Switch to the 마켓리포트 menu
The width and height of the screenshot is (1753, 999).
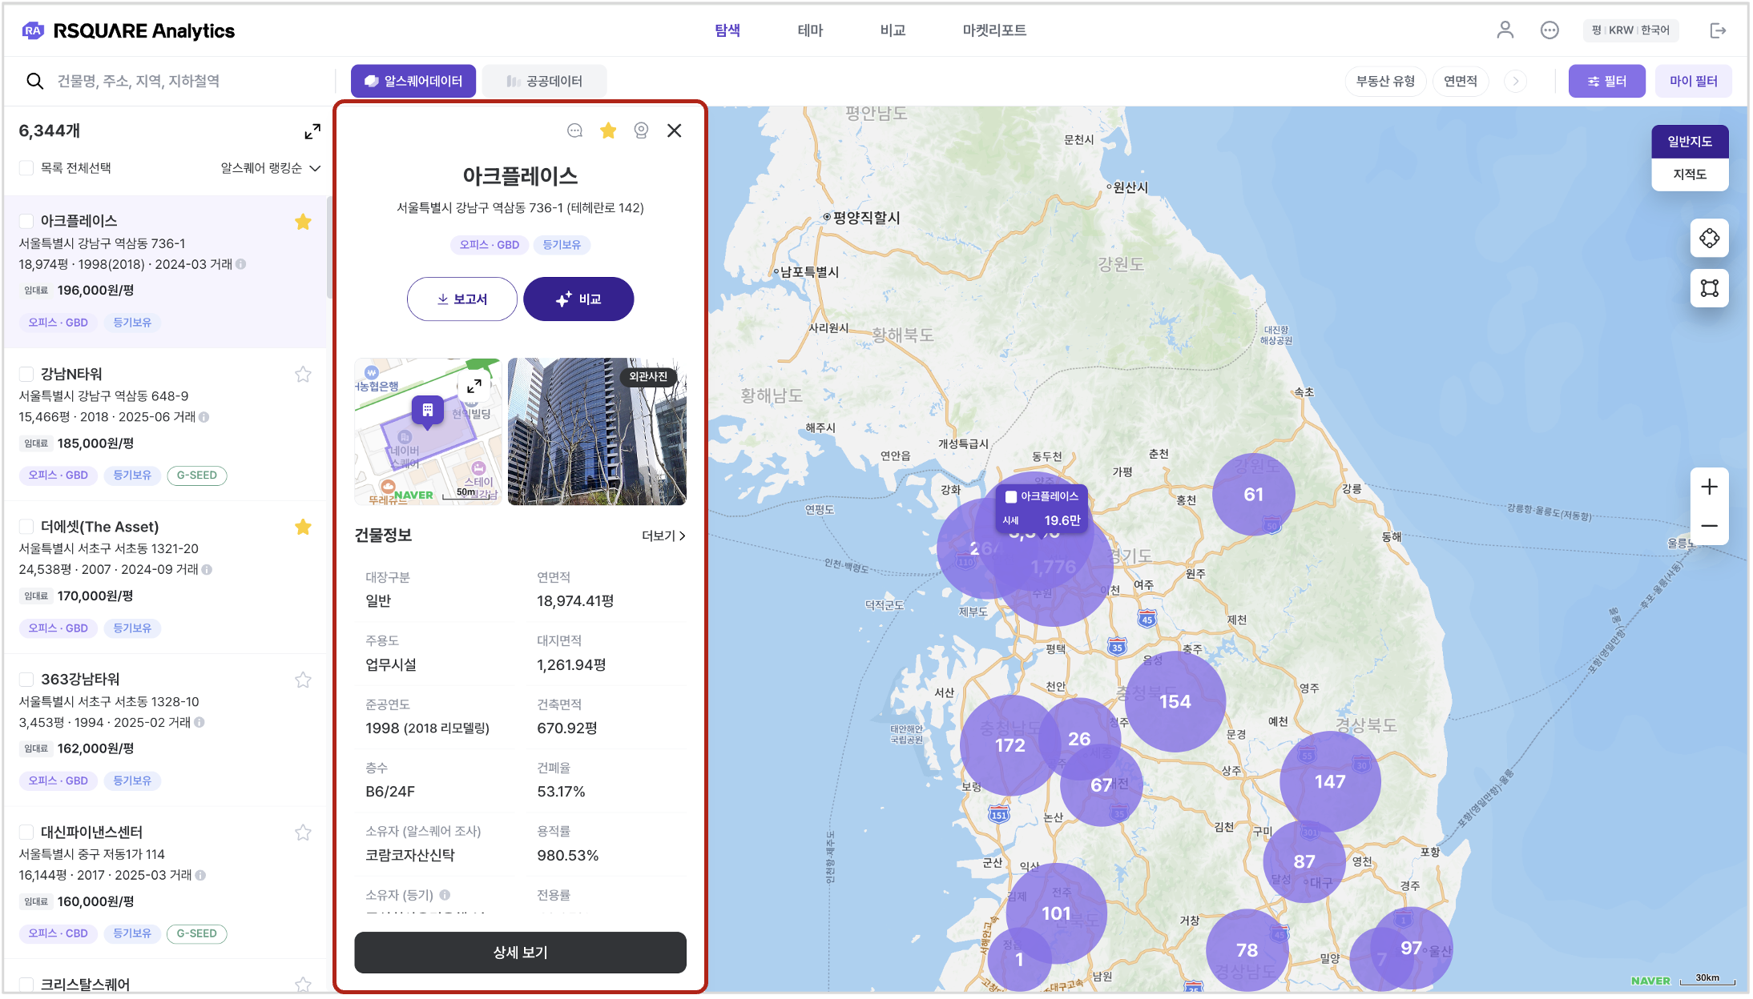993,30
